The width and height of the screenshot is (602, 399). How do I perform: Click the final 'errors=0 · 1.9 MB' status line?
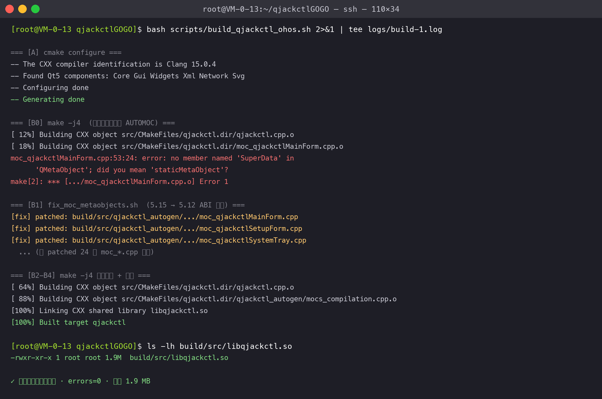click(80, 381)
